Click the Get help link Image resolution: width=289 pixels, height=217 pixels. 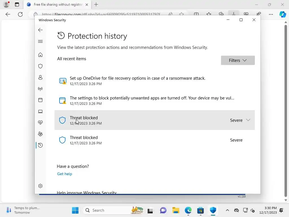(x=65, y=174)
